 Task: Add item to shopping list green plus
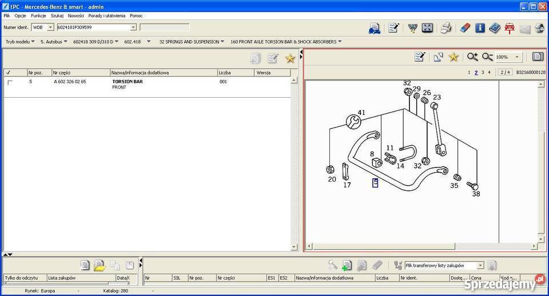pos(347,266)
